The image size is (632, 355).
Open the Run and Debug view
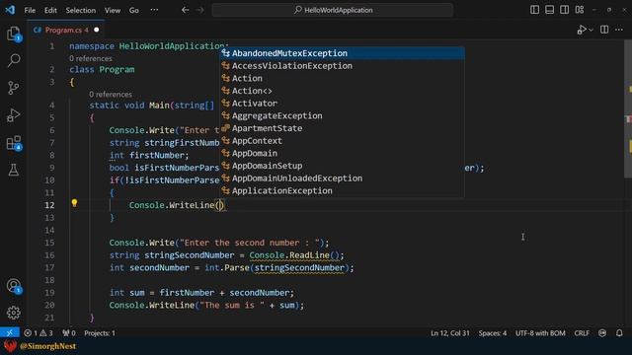(x=13, y=115)
